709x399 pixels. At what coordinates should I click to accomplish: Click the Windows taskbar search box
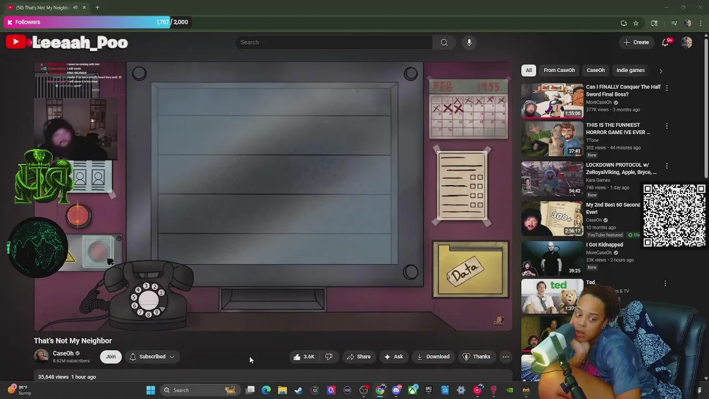tap(199, 390)
